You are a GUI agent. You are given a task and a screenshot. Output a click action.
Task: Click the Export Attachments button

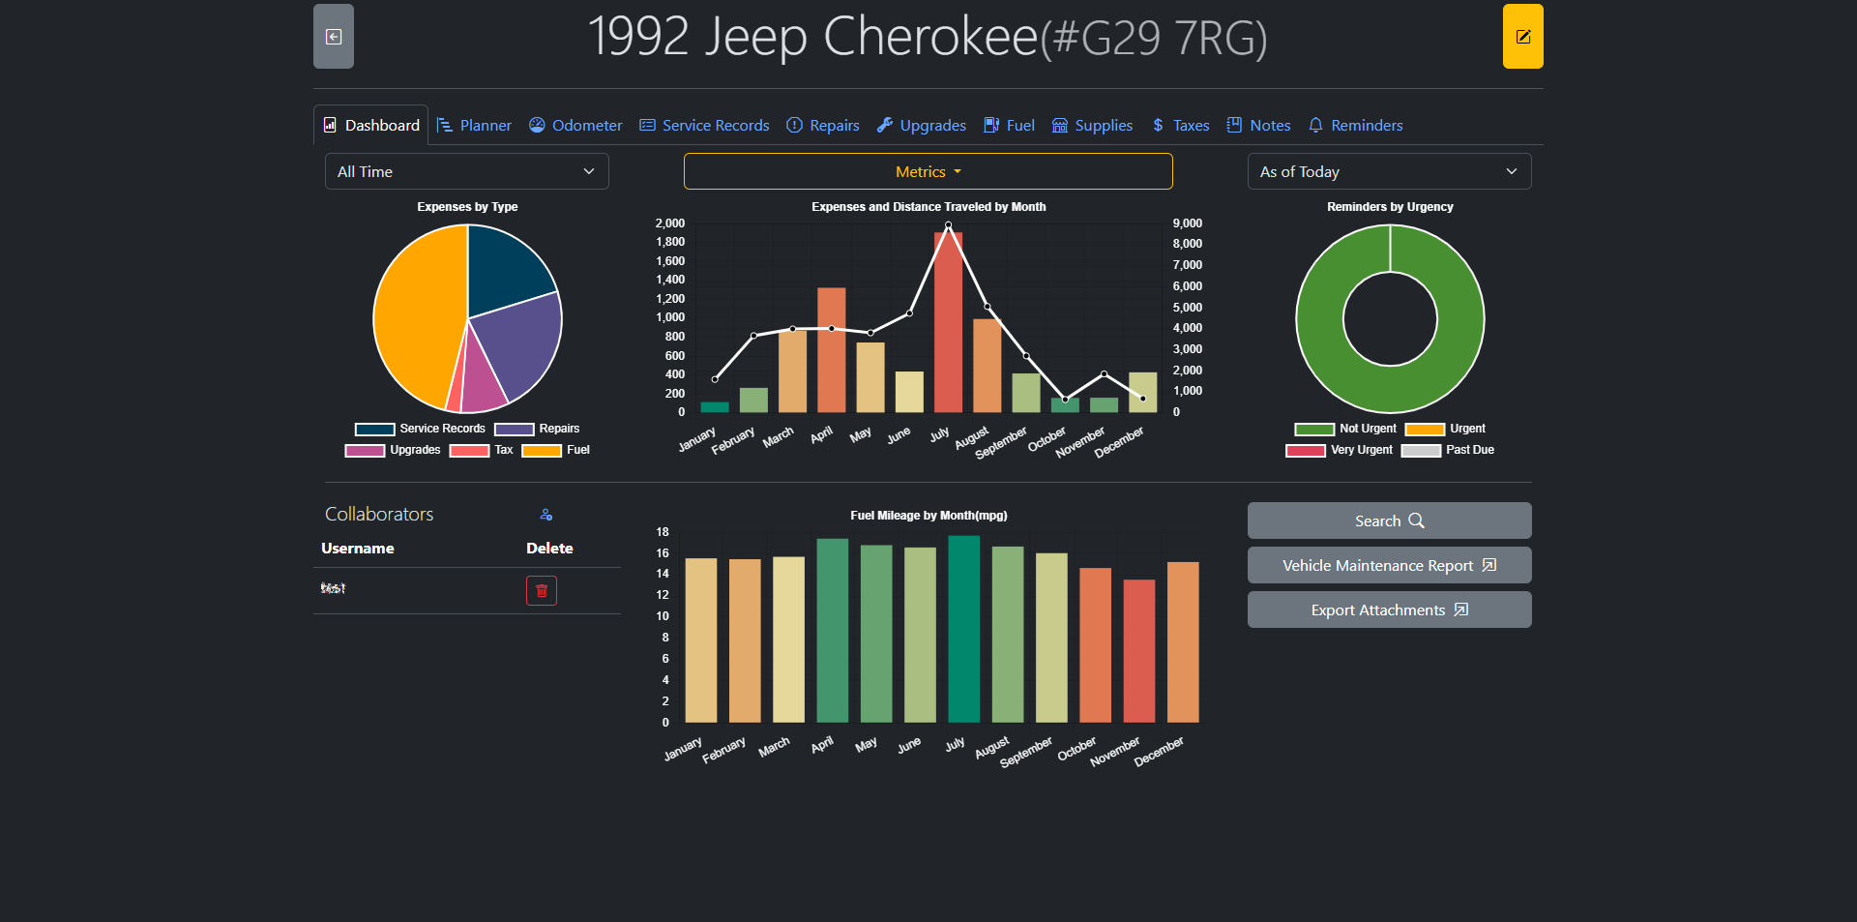1389,610
